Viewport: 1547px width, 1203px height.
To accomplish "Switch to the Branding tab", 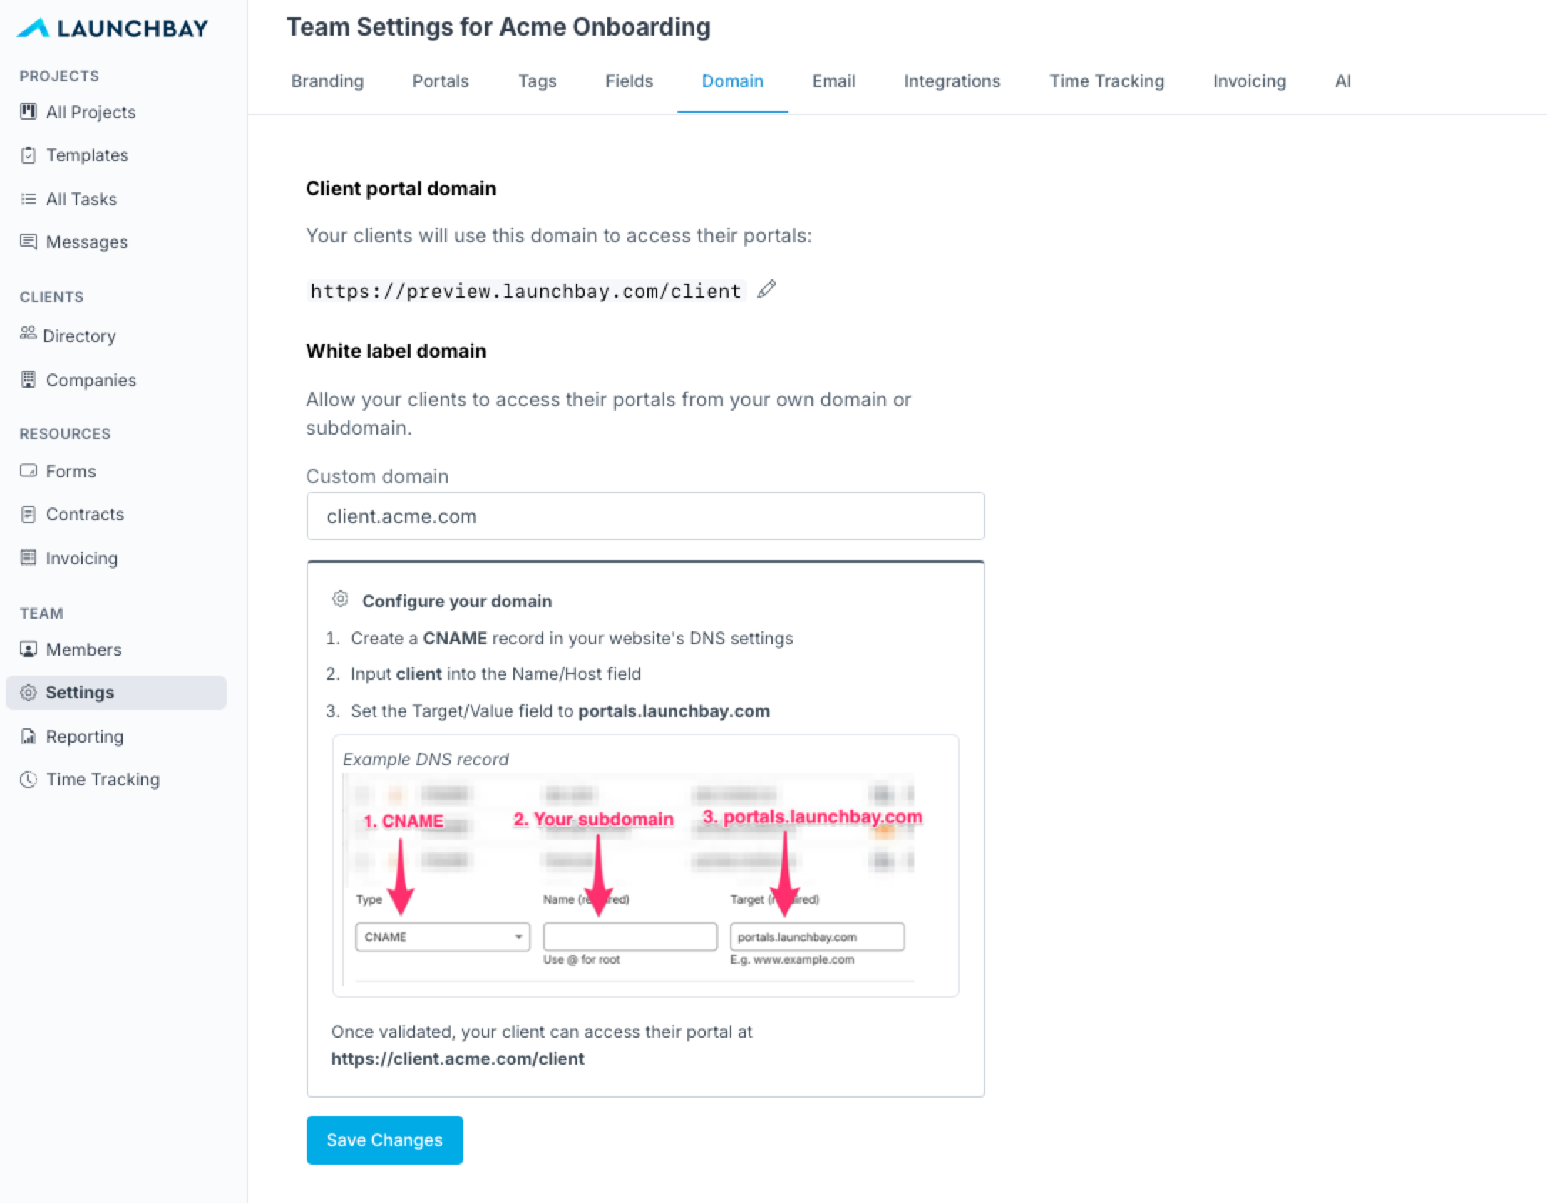I will pos(327,81).
